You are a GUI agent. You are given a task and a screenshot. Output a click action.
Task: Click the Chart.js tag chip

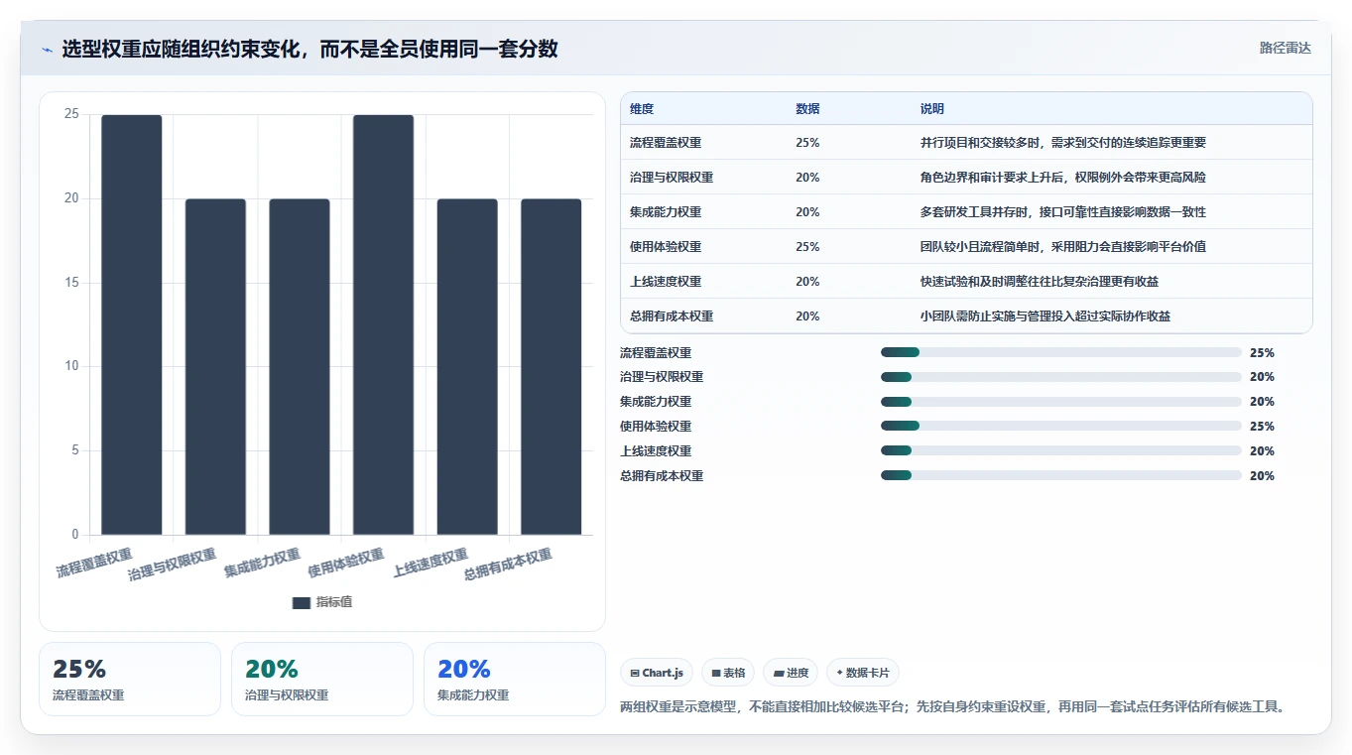tap(657, 673)
